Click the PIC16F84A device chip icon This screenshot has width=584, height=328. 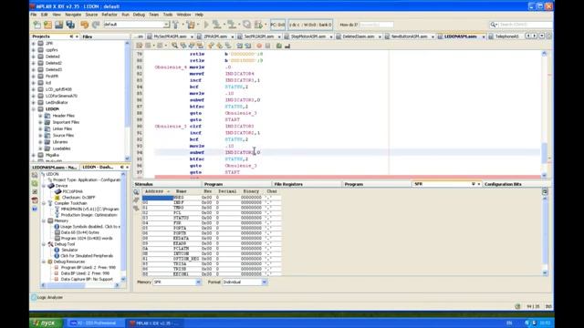[57, 191]
